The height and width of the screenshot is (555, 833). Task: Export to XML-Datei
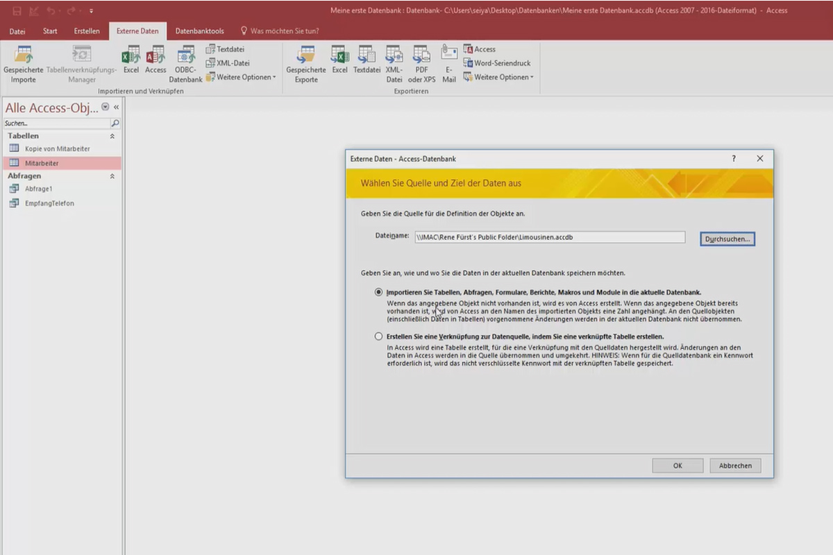click(394, 64)
